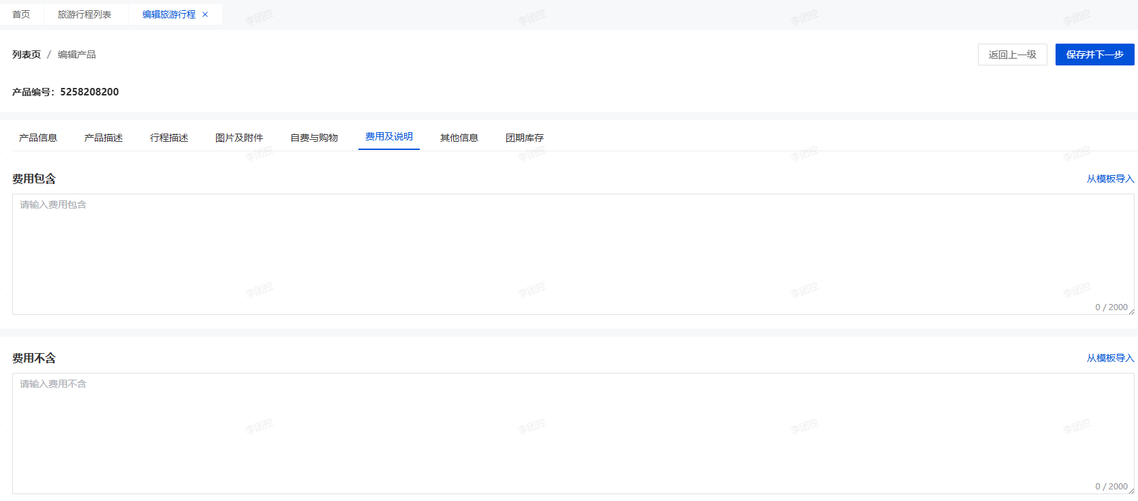Screen dimensions: 1138x501
Task: Select the 编辑旅游行程 tab
Action: pos(168,14)
